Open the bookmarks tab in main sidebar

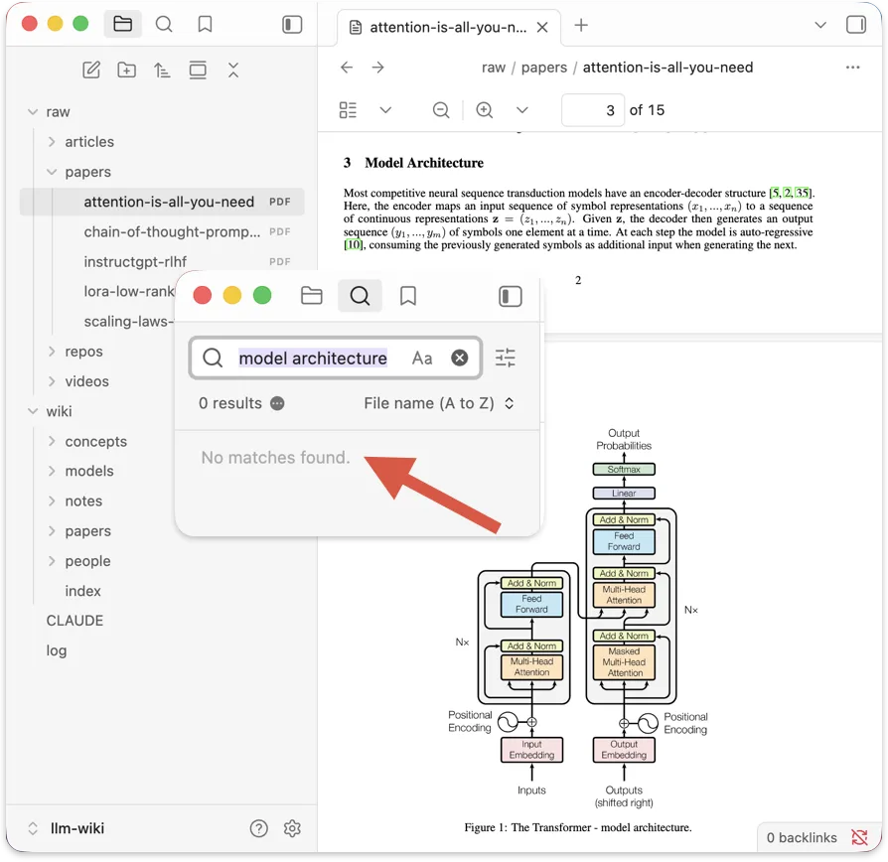coord(205,24)
